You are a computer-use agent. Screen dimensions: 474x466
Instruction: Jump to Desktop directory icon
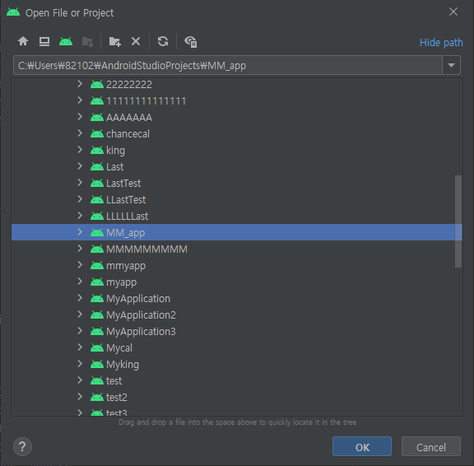44,41
